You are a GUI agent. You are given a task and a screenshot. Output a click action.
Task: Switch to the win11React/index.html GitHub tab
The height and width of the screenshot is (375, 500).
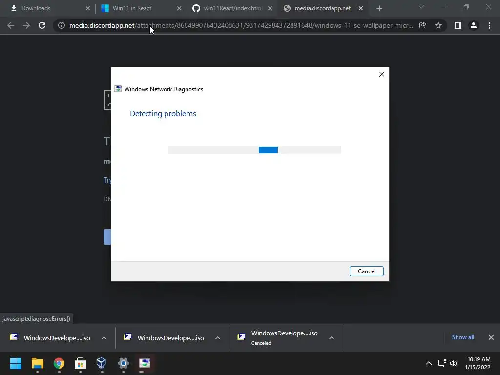click(233, 8)
